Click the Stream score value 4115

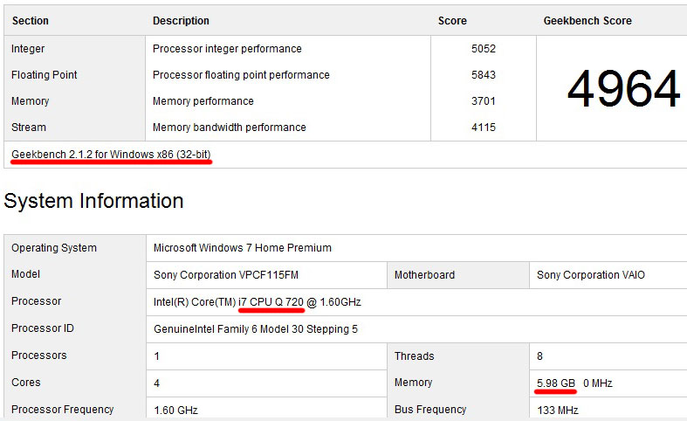[x=483, y=128]
